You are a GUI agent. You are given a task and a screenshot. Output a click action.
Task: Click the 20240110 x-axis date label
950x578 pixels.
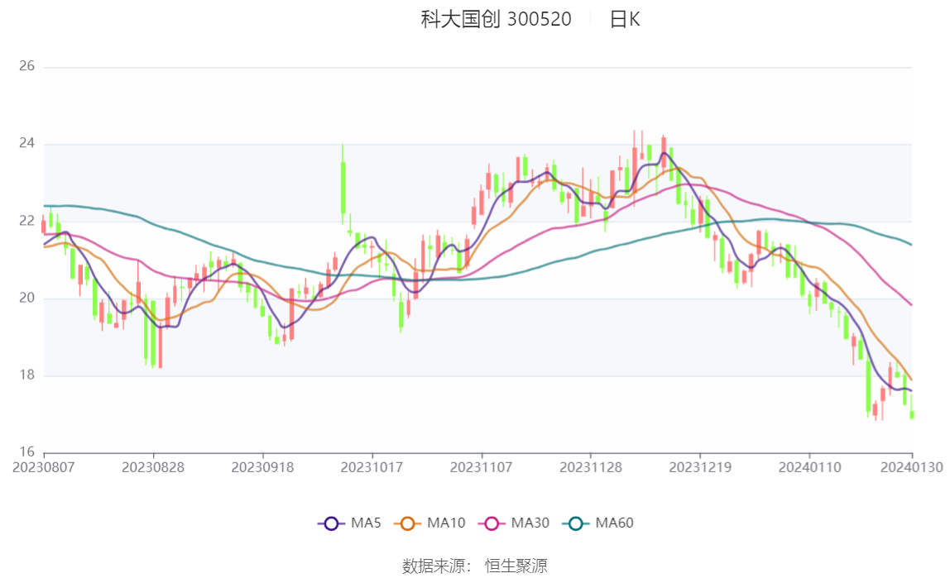(x=809, y=467)
